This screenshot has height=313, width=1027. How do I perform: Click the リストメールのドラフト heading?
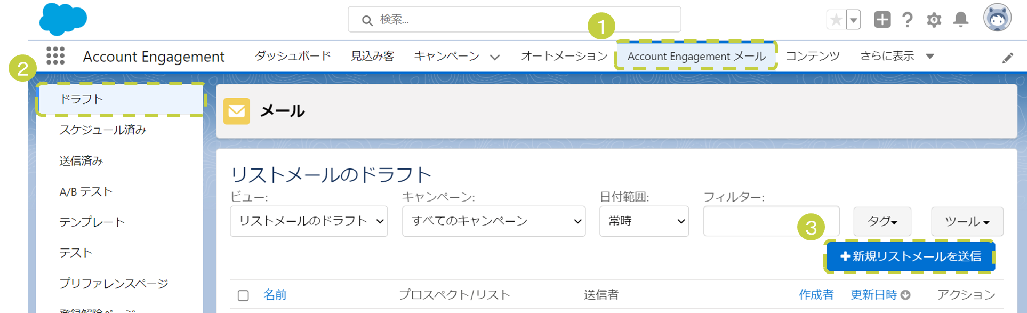(x=331, y=175)
